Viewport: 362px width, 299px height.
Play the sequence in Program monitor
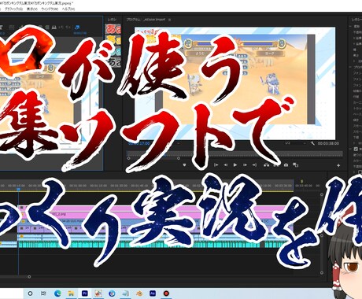tap(235, 165)
